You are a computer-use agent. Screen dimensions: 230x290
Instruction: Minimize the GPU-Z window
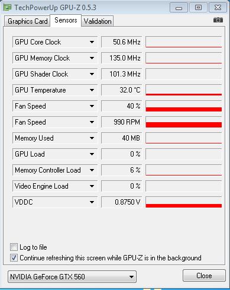[179, 8]
